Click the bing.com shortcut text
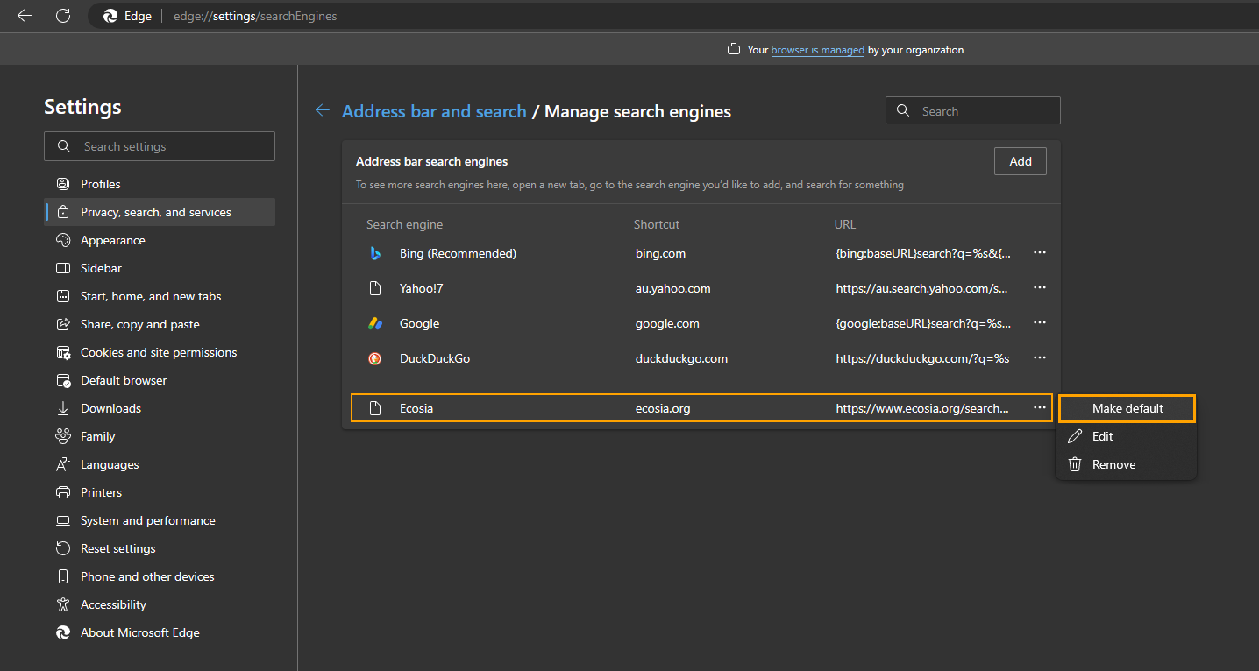This screenshot has width=1259, height=671. (660, 253)
